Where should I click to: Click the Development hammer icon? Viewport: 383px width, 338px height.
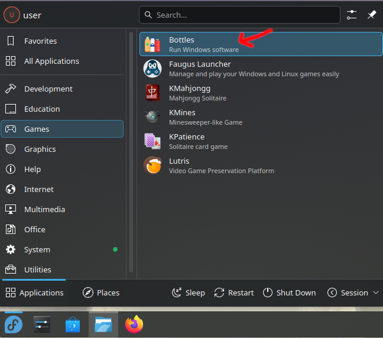click(11, 89)
